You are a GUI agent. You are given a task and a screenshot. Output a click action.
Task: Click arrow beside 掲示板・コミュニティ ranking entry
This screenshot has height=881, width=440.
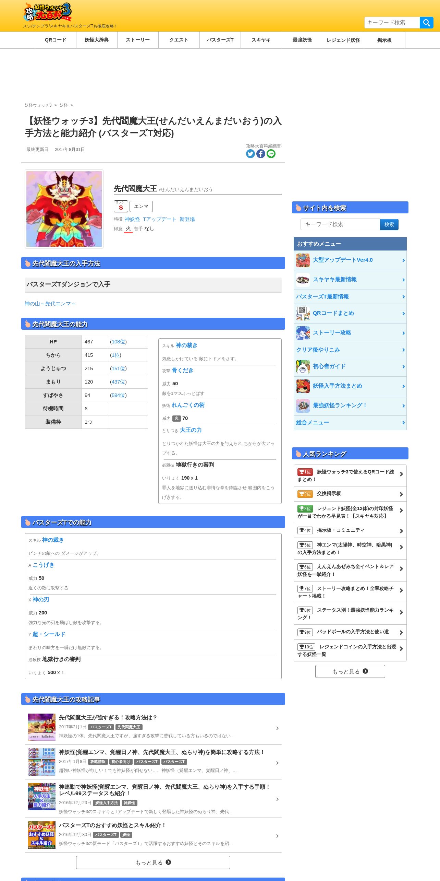tap(401, 531)
